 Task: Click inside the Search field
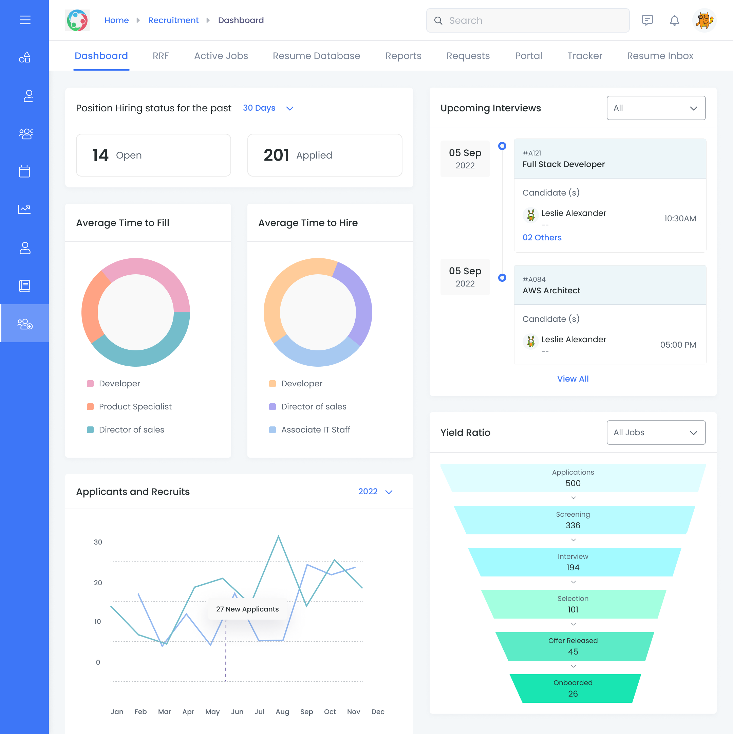[528, 20]
